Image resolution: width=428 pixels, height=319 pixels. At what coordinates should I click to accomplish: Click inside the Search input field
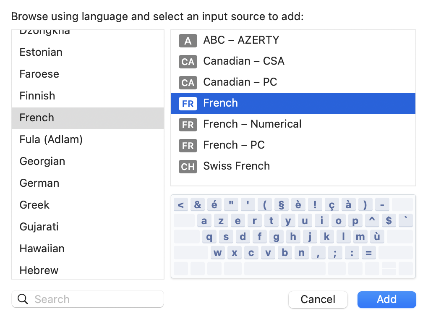pos(84,299)
